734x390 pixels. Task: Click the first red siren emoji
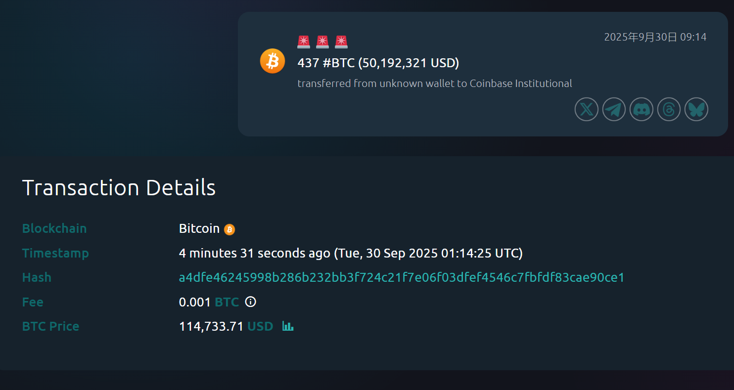coord(304,42)
